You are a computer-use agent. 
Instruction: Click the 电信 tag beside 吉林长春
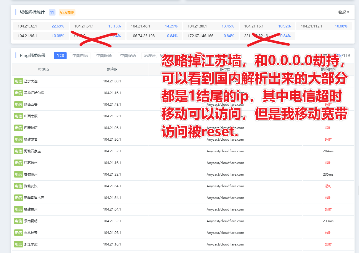(18, 233)
